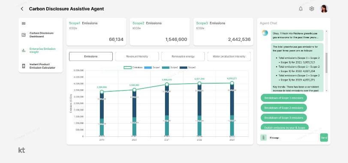Open user profile avatar
The width and height of the screenshot is (348, 163).
[x=324, y=9]
